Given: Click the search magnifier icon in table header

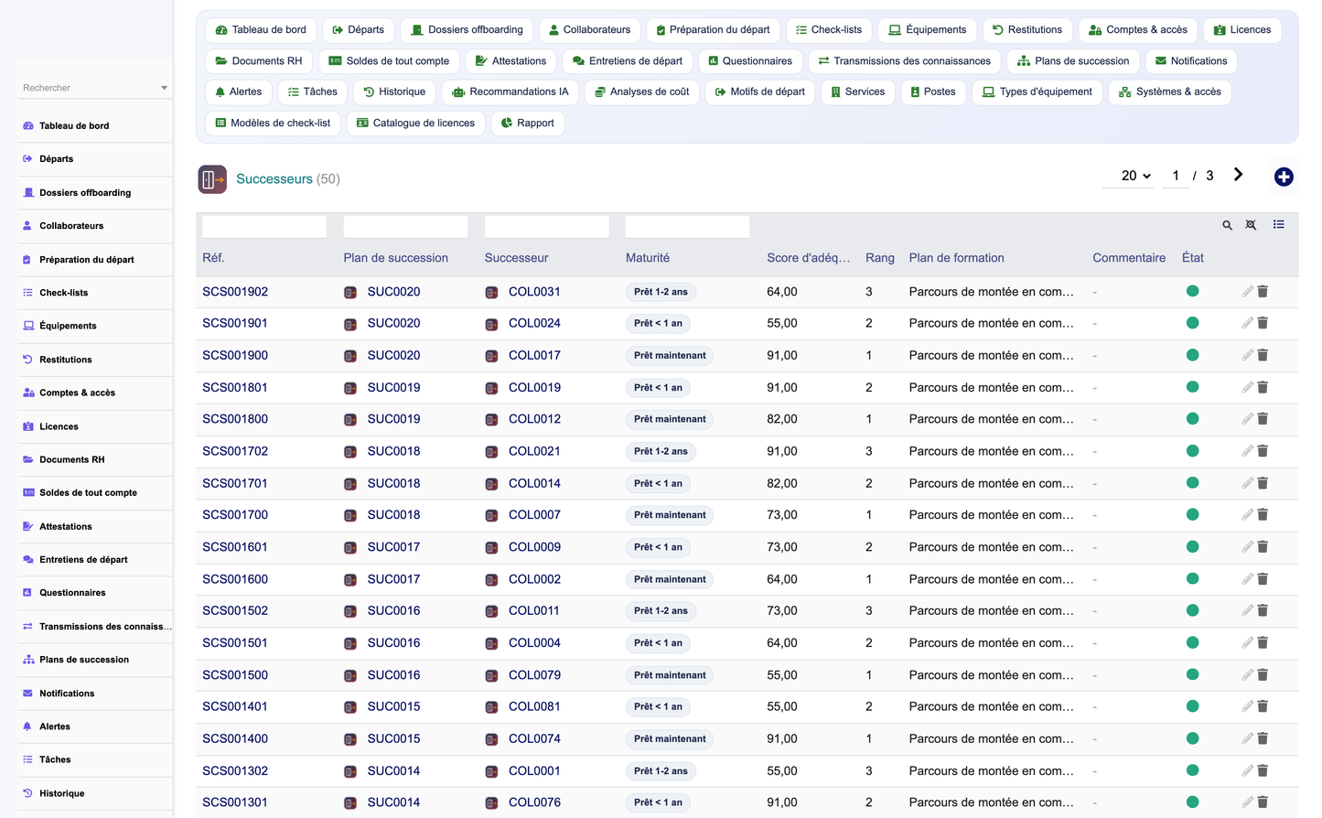Looking at the screenshot, I should pyautogui.click(x=1227, y=225).
